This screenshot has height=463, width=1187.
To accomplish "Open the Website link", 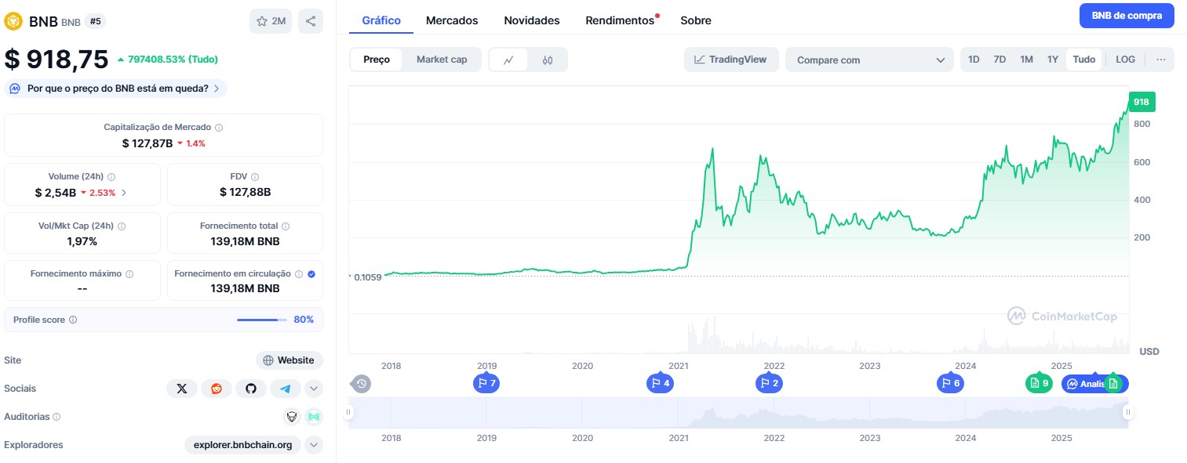I will click(x=289, y=360).
